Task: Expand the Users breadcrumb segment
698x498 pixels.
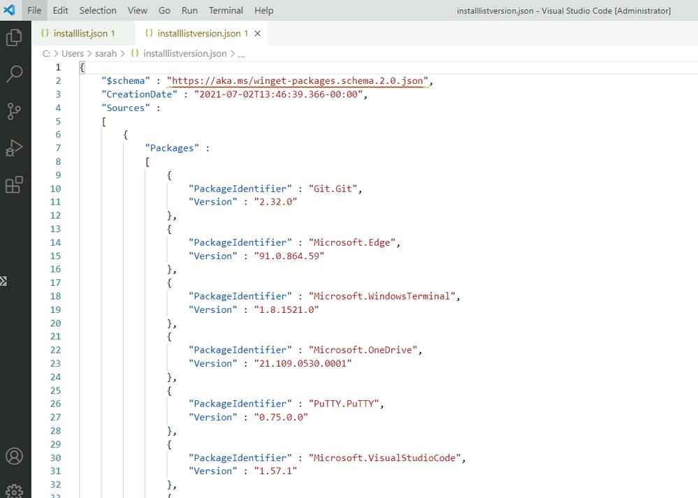Action: click(72, 54)
